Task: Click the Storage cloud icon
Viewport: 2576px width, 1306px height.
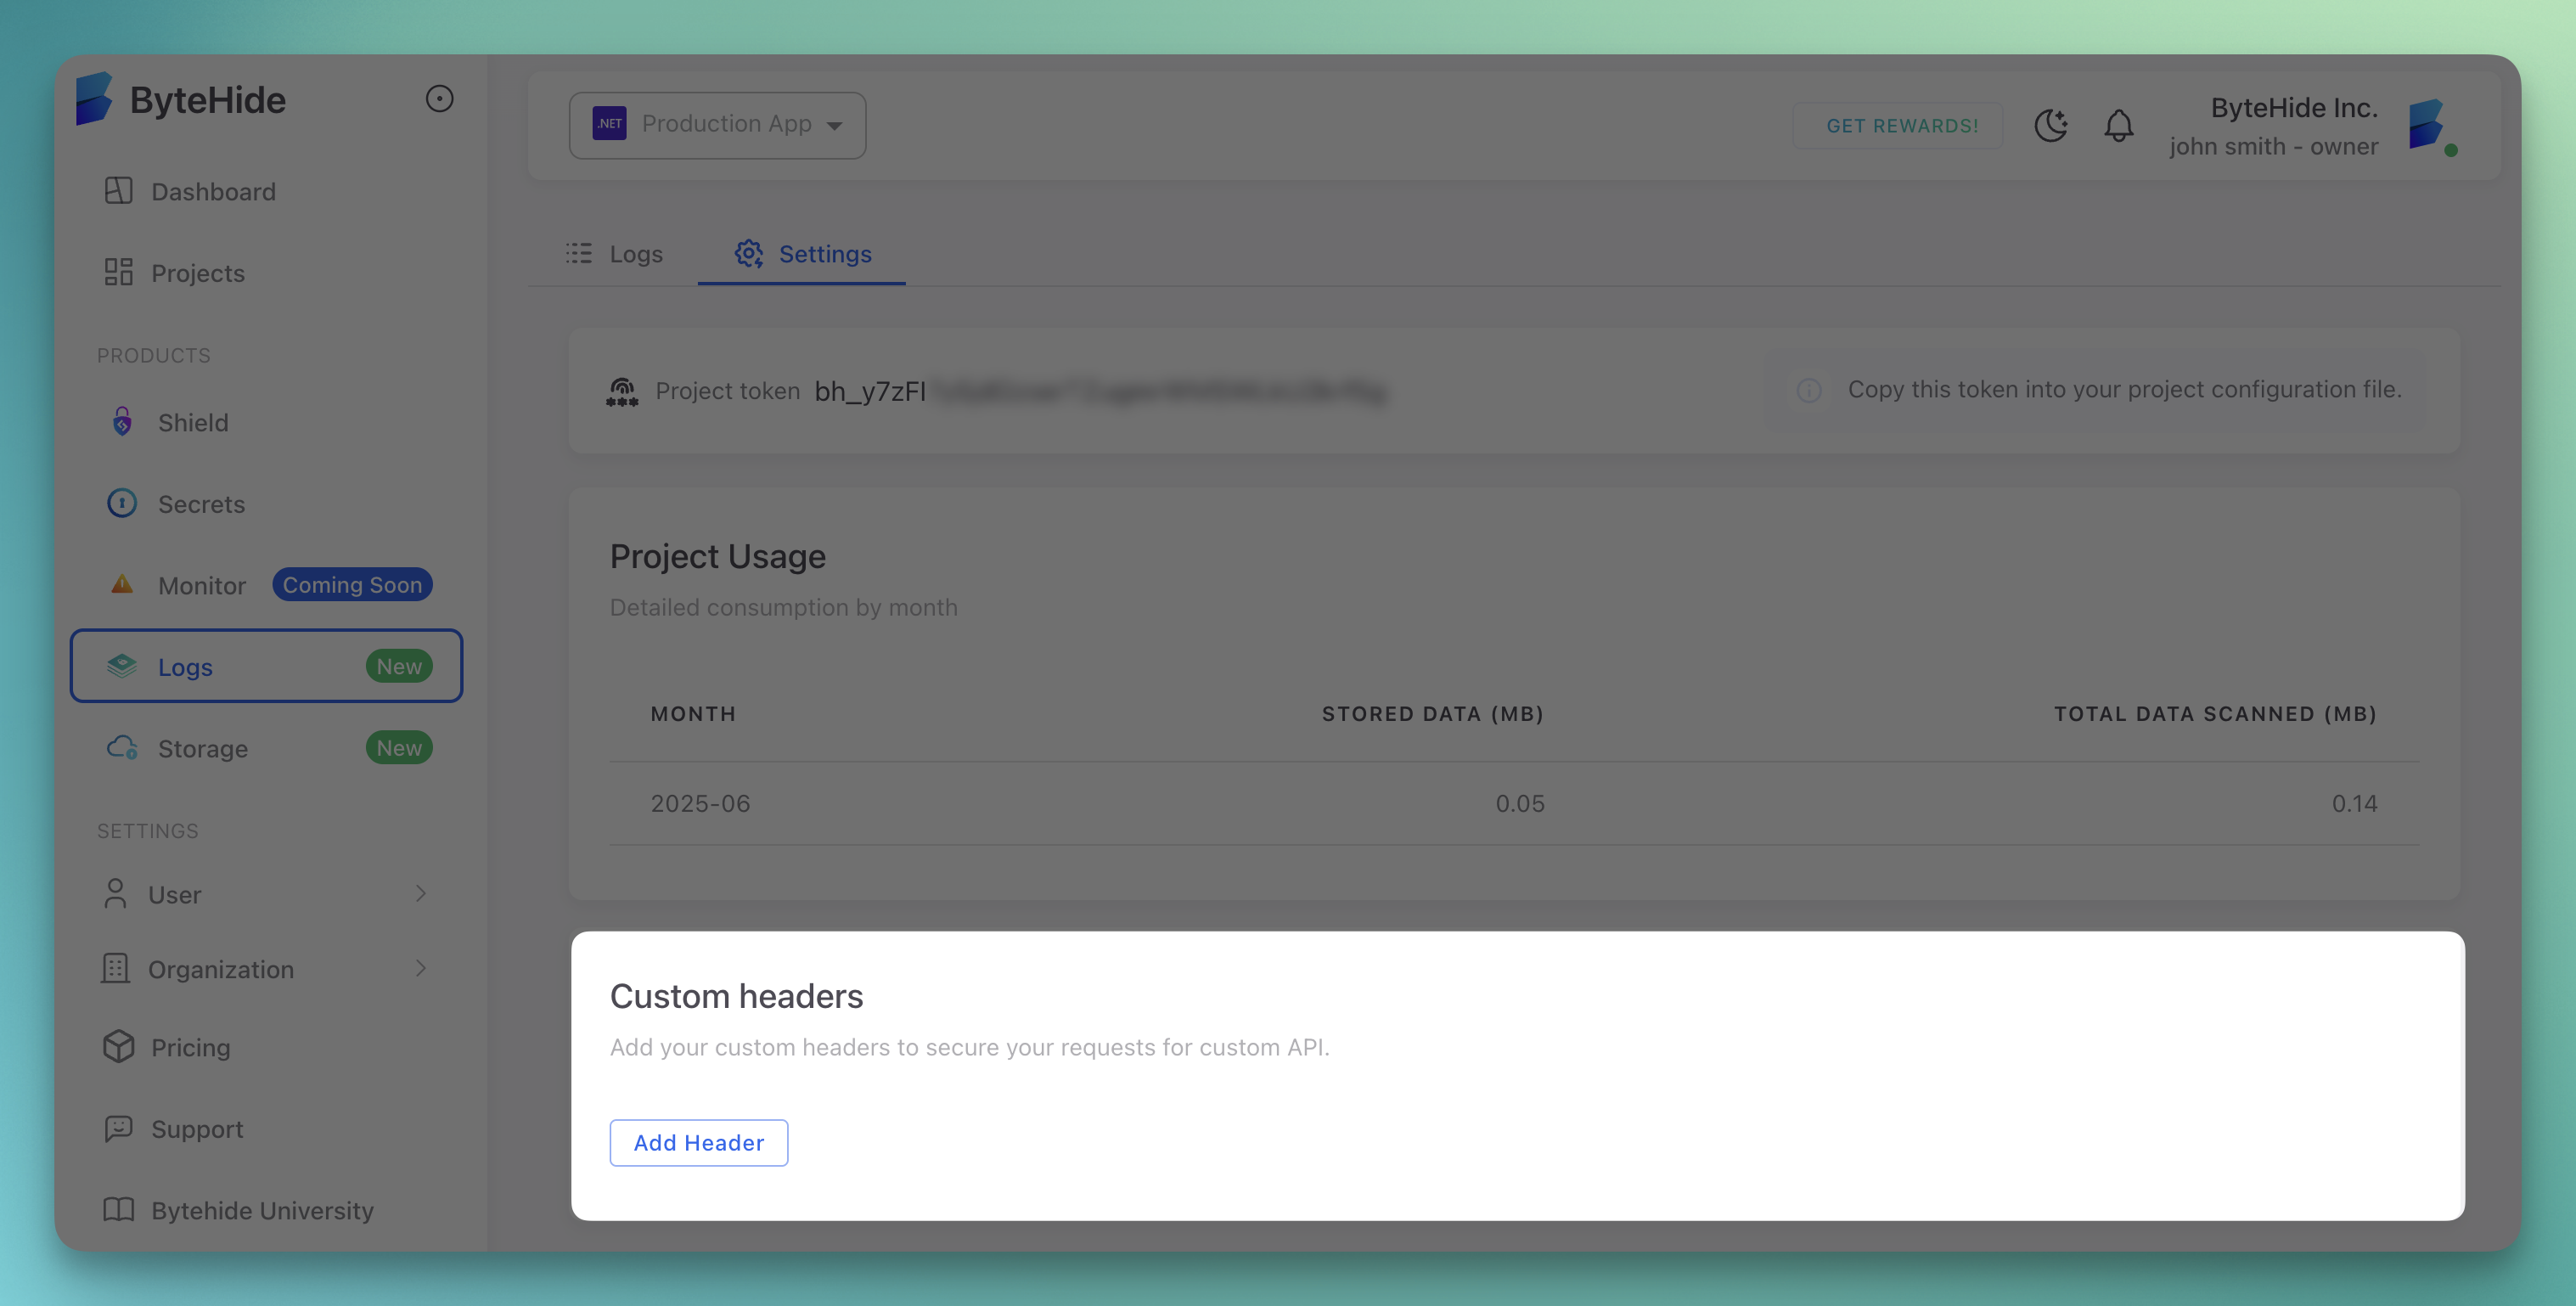Action: pos(122,747)
